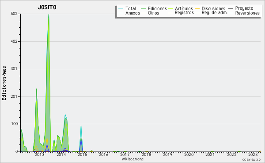Click the tallest peak at 502 edits

(x=49, y=14)
